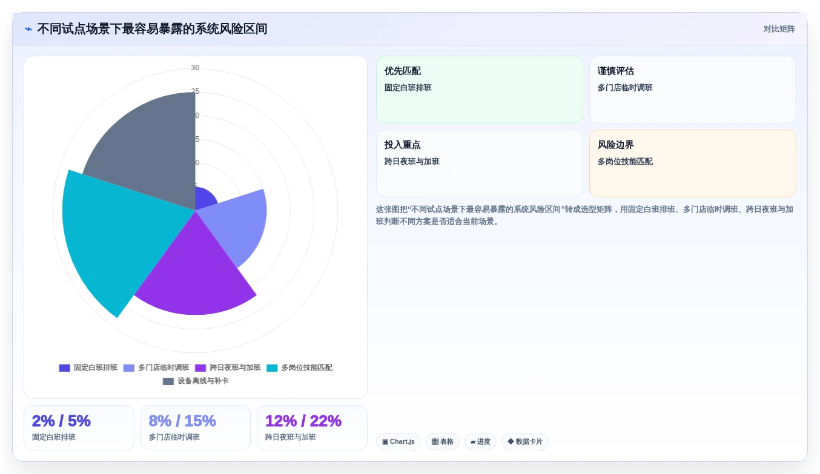Click the small indigo 固定白班排班 segment
Image resolution: width=820 pixels, height=474 pixels.
coord(205,198)
